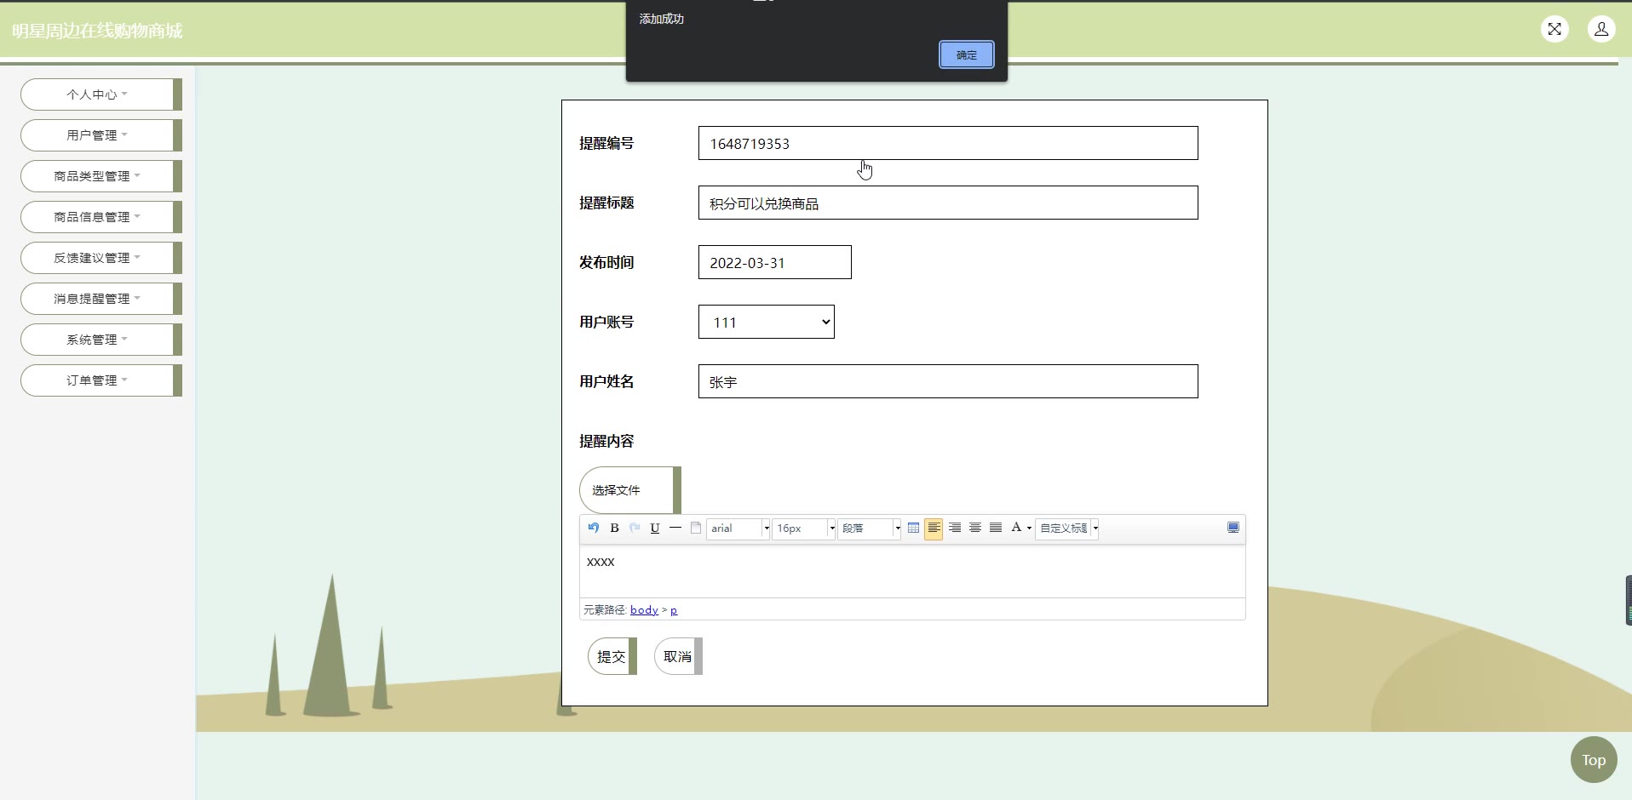Click the insert table icon
Image resolution: width=1632 pixels, height=800 pixels.
pyautogui.click(x=913, y=528)
